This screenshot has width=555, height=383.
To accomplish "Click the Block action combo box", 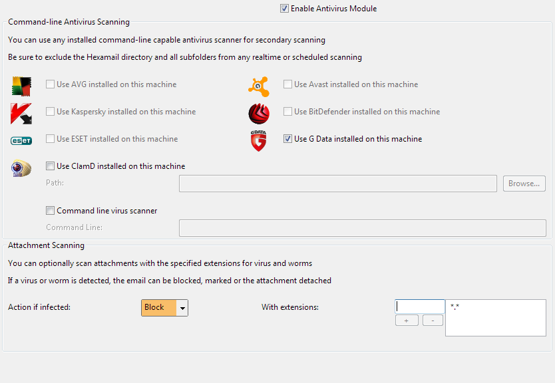I will click(x=159, y=308).
